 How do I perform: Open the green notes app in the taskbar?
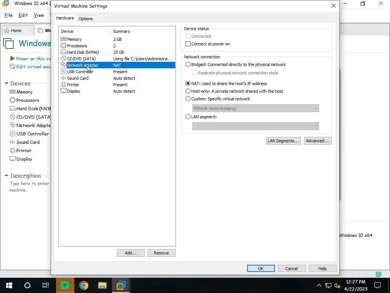tap(65, 285)
